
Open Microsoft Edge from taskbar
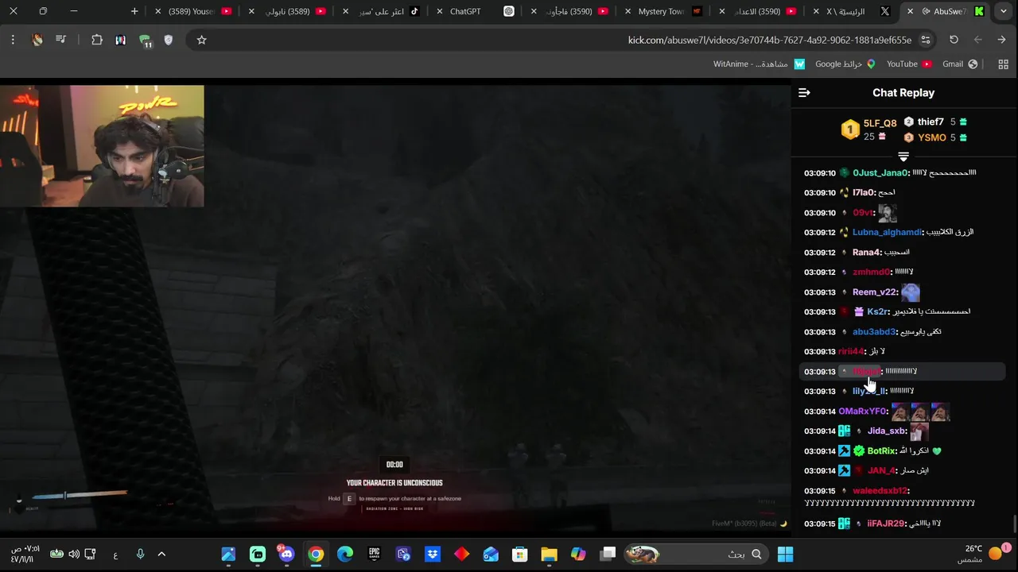point(345,554)
